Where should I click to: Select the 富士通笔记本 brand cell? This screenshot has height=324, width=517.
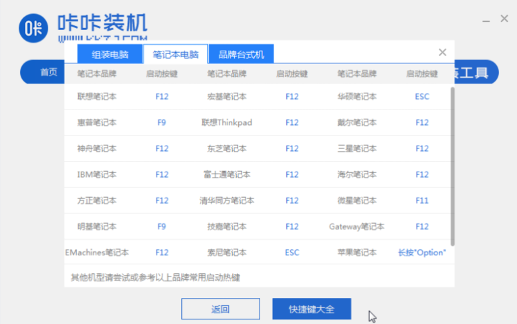pyautogui.click(x=227, y=174)
